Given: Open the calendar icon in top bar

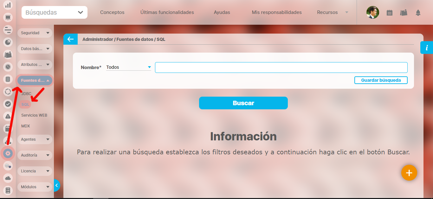Looking at the screenshot, I should tap(390, 13).
